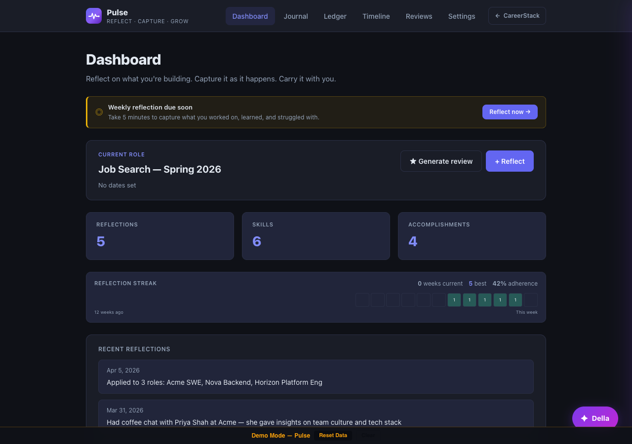Click the Pulse heartbeat logo icon
Image resolution: width=632 pixels, height=444 pixels.
tap(93, 15)
